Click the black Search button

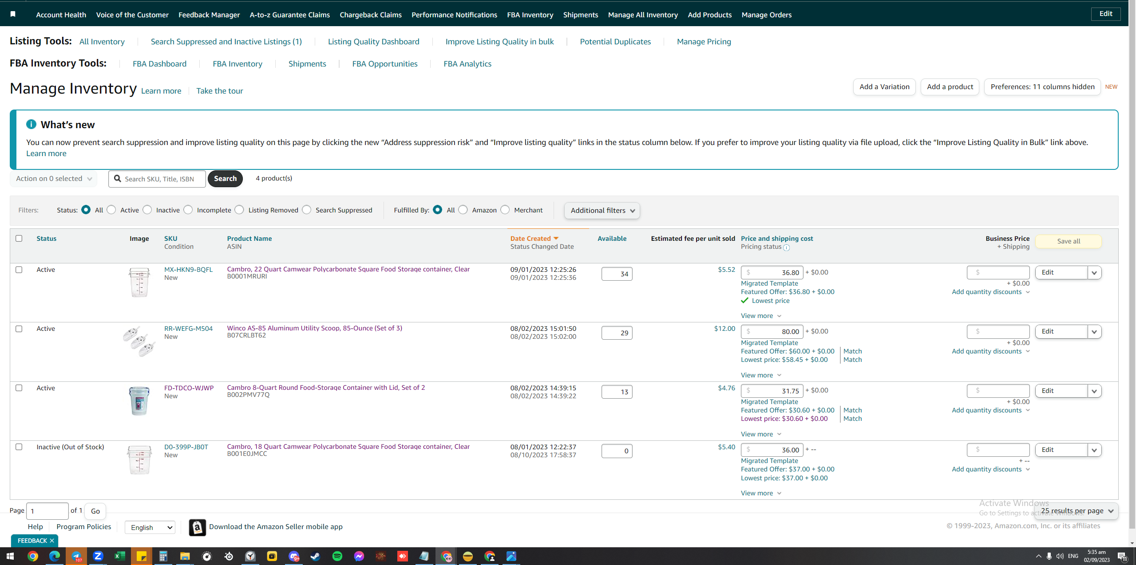click(225, 179)
